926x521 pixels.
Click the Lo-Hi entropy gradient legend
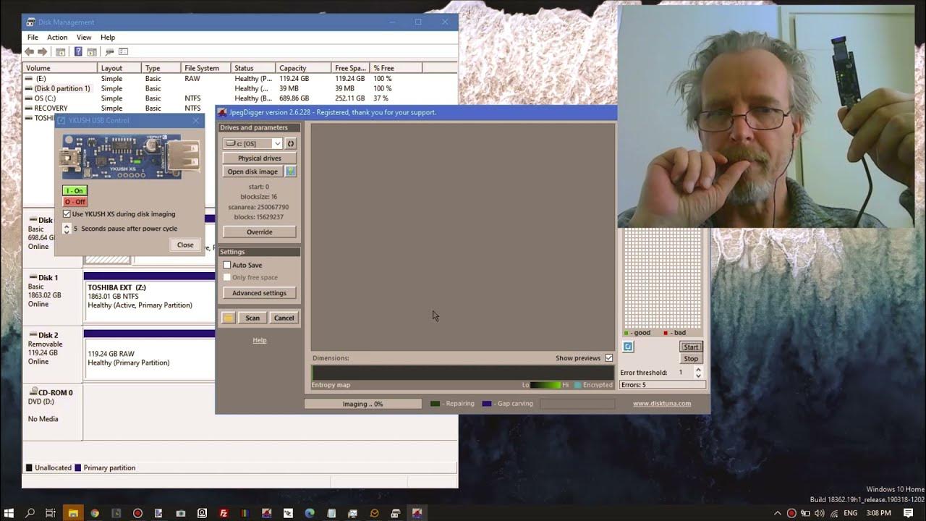545,385
